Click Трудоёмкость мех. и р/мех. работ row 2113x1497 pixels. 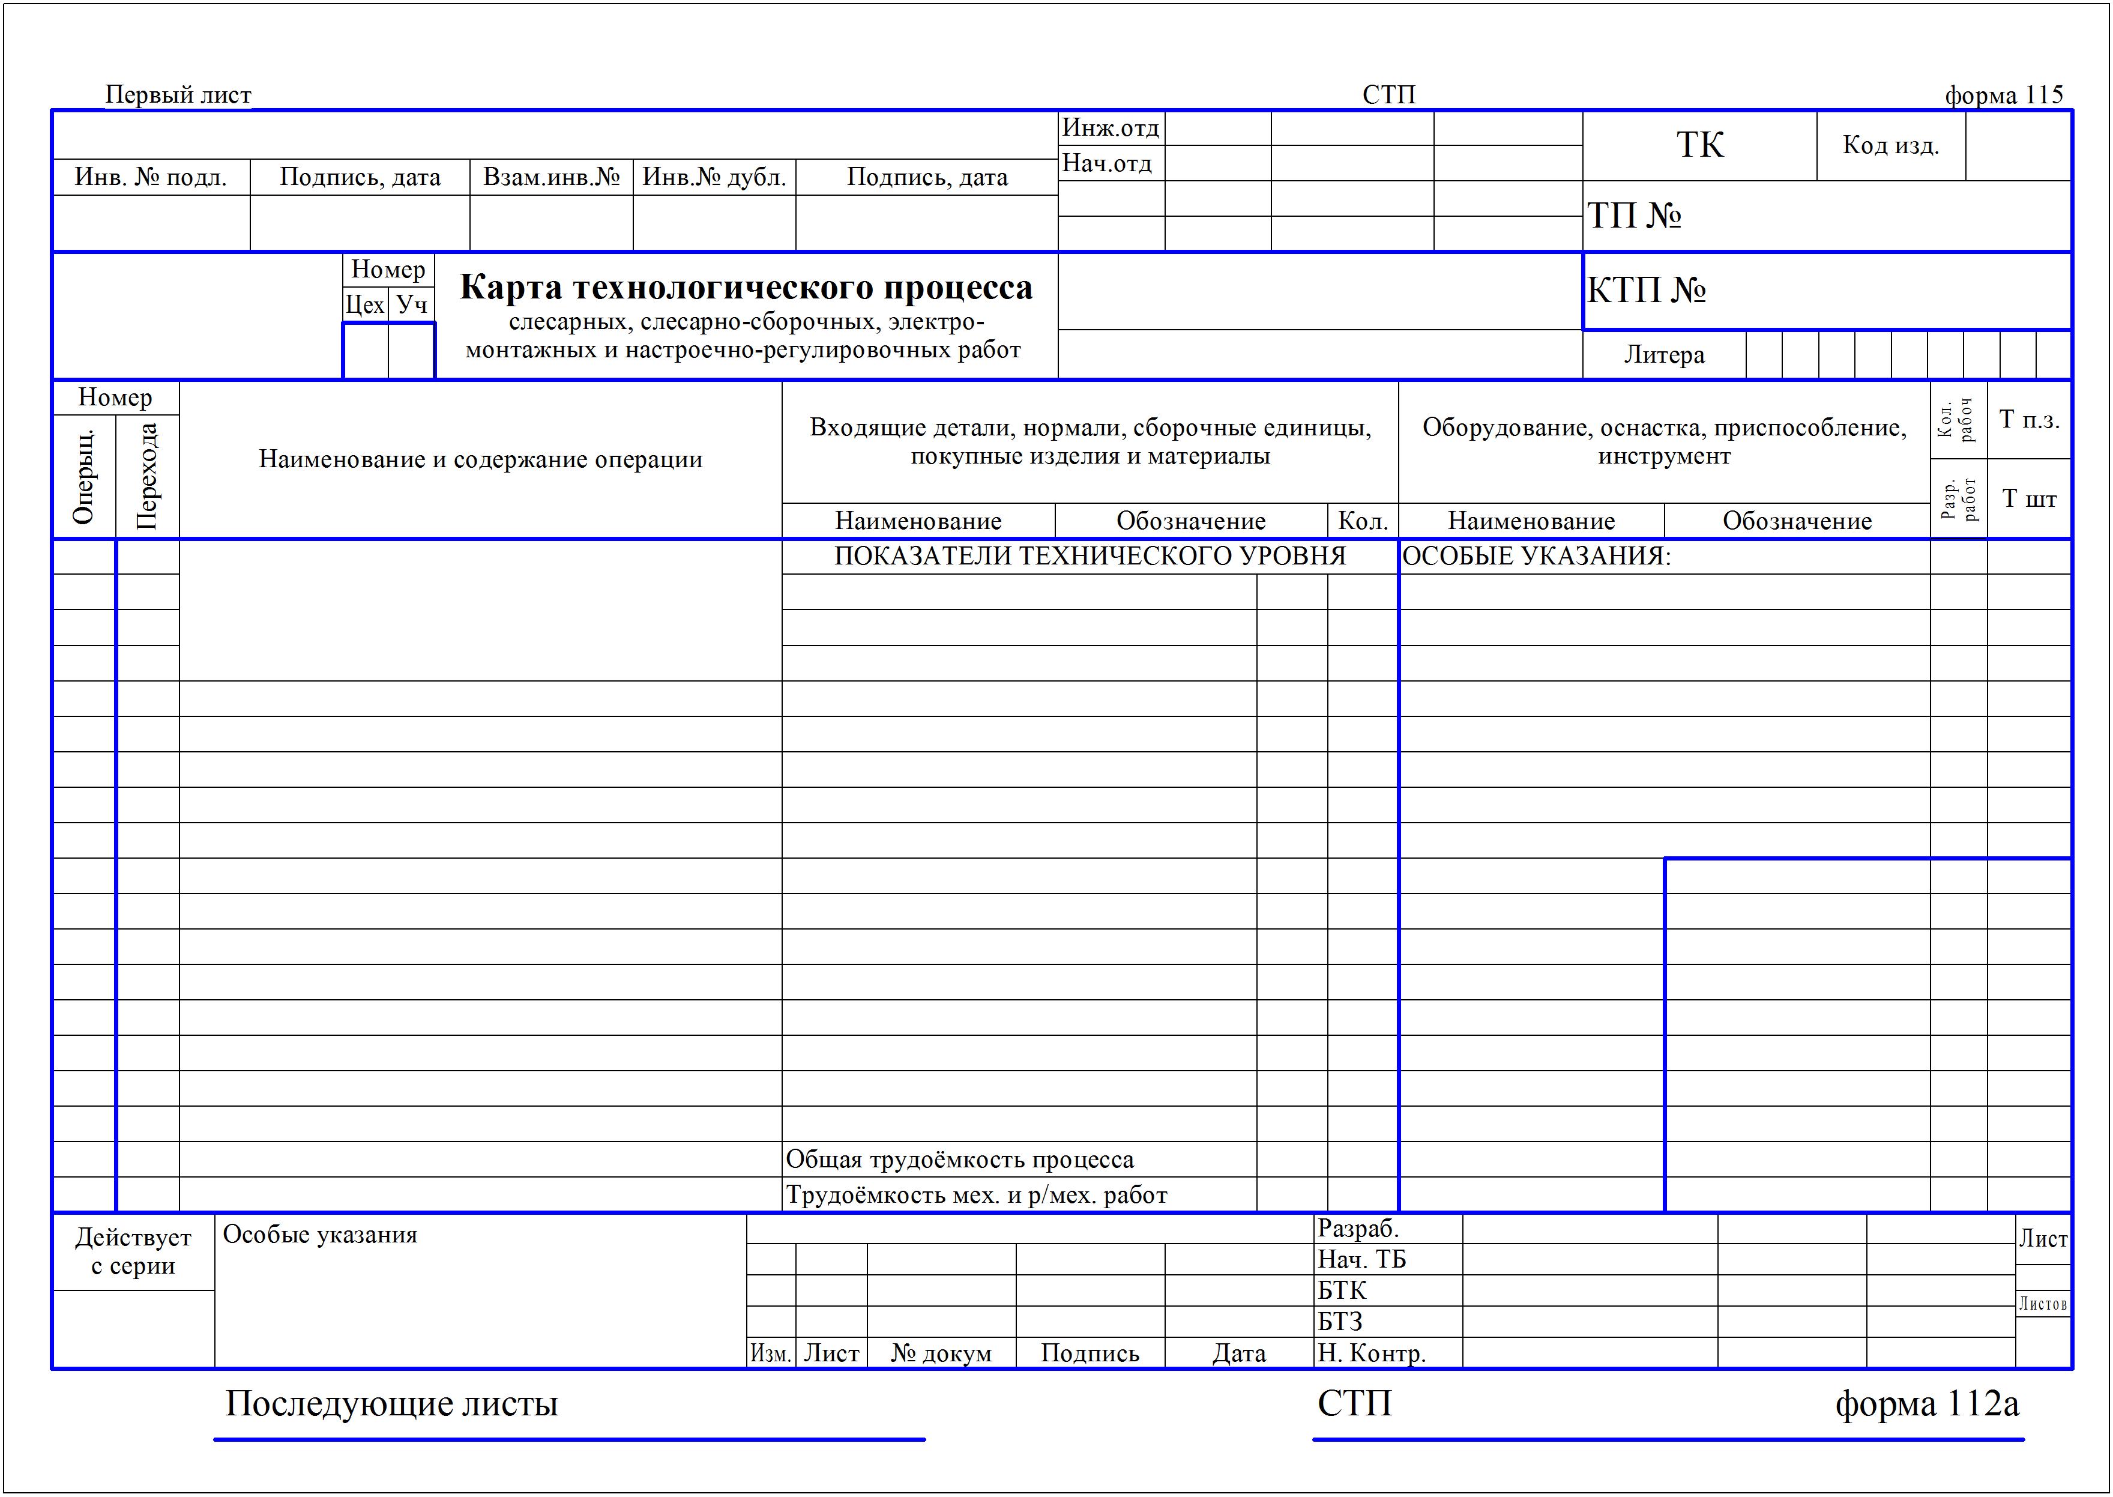point(976,1196)
